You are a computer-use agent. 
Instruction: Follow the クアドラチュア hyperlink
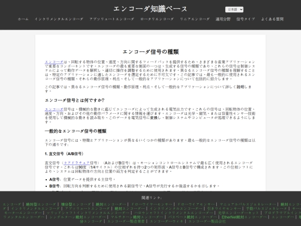(x=76, y=163)
